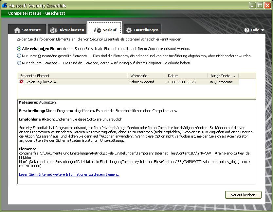Click the red threat icon beside Exploit:JS/Blacole.A
This screenshot has width=273, height=212.
(21, 82)
